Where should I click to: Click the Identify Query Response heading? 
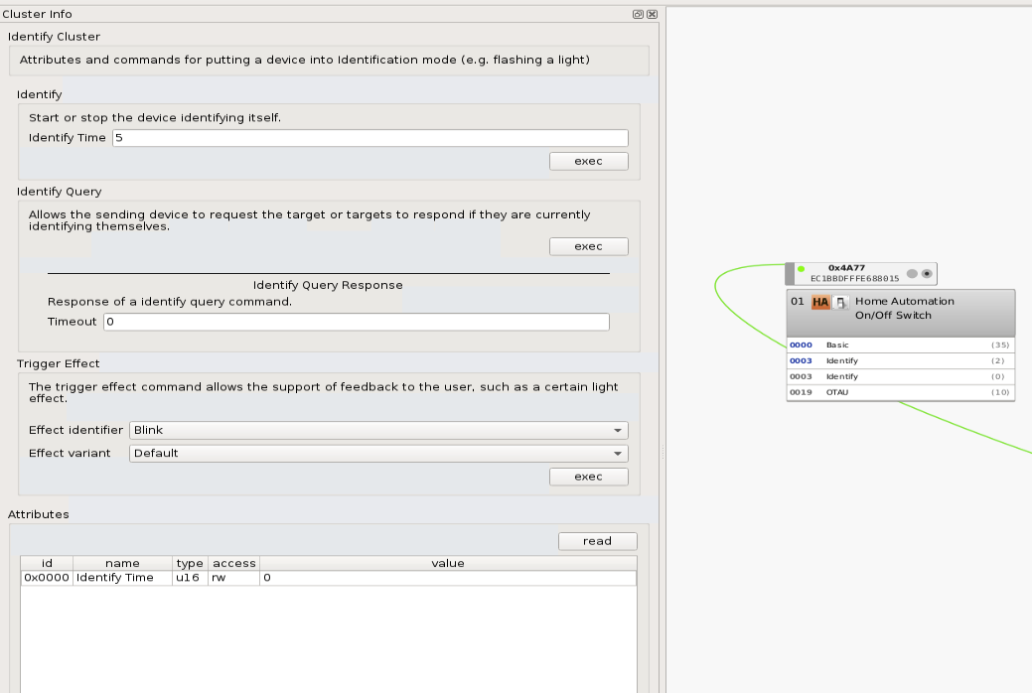tap(328, 285)
